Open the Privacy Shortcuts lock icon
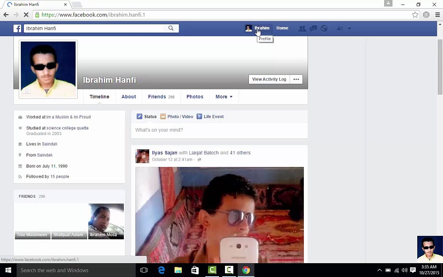 coord(340,28)
